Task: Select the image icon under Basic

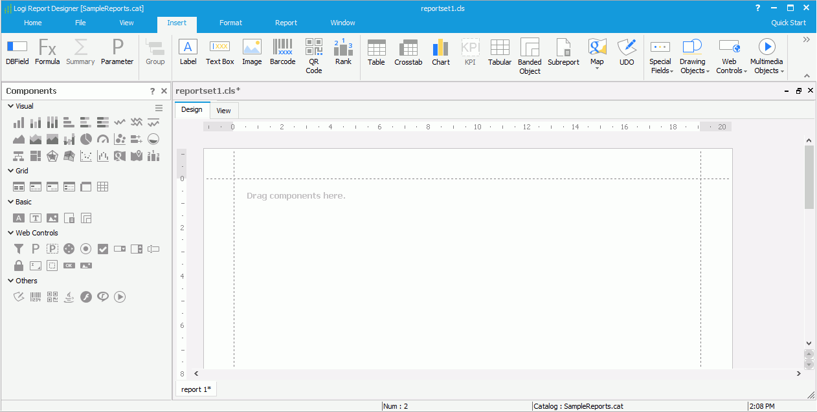Action: point(52,218)
